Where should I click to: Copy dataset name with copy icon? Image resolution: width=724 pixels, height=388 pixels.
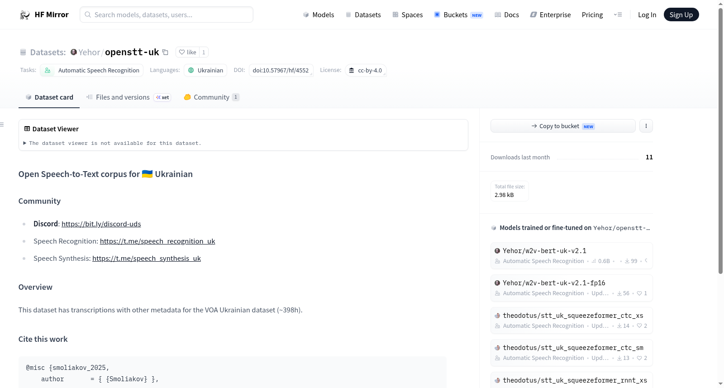(166, 52)
